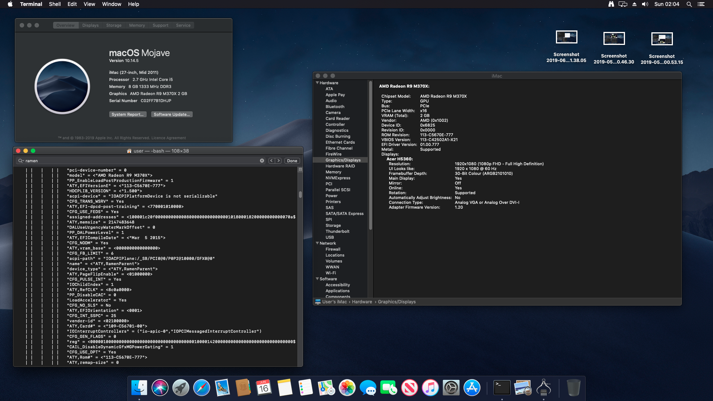Collapse the Hardware section in sidebar

[x=318, y=83]
